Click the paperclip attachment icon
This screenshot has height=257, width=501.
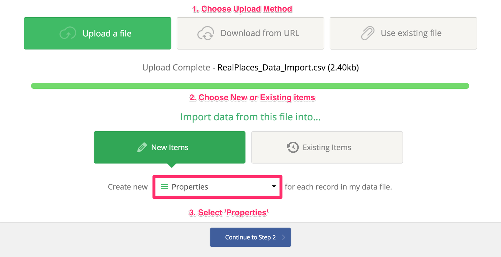click(x=368, y=33)
